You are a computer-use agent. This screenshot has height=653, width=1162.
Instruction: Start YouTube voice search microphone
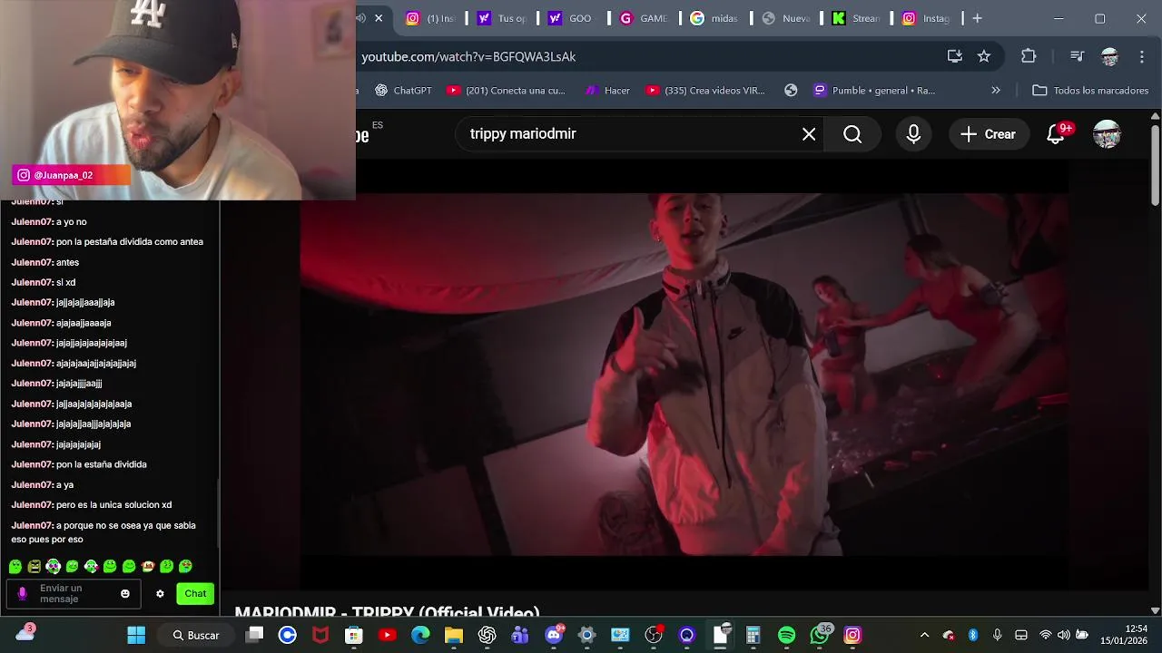pos(913,134)
